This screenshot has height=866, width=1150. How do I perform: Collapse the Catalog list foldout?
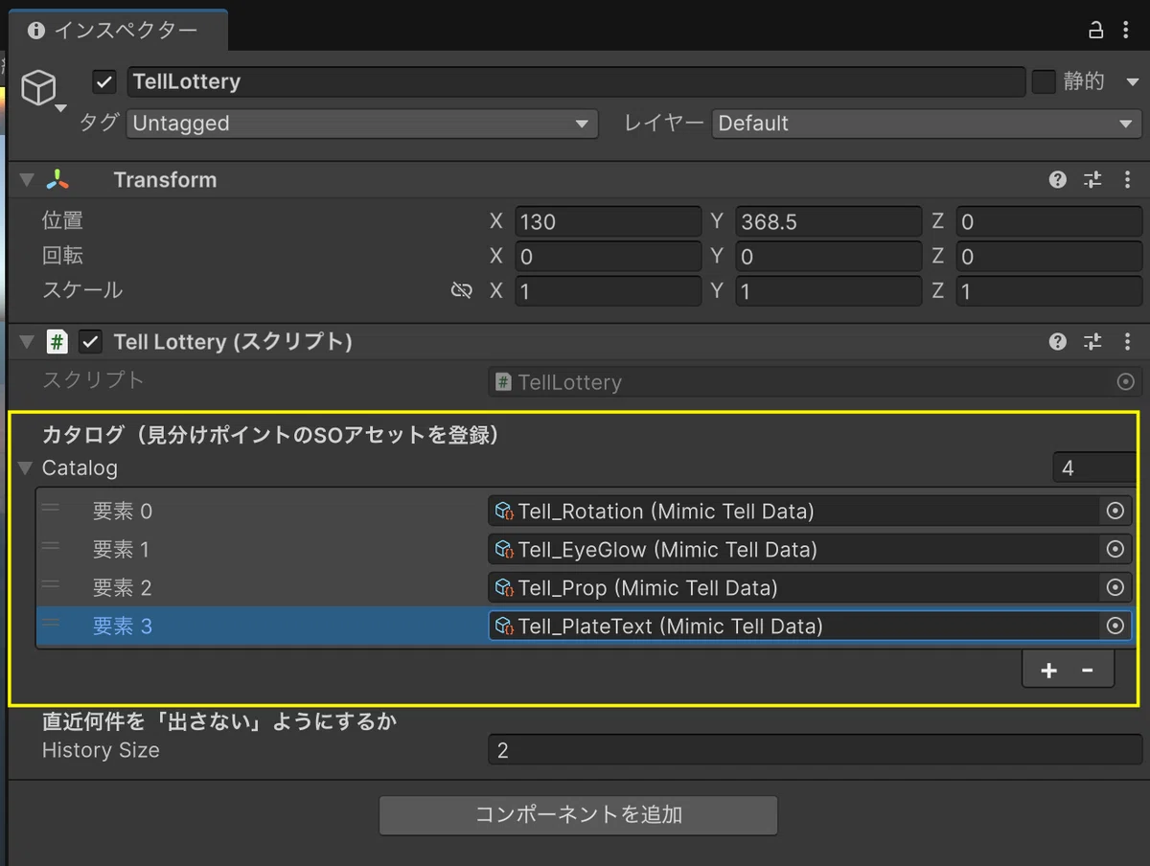click(25, 468)
